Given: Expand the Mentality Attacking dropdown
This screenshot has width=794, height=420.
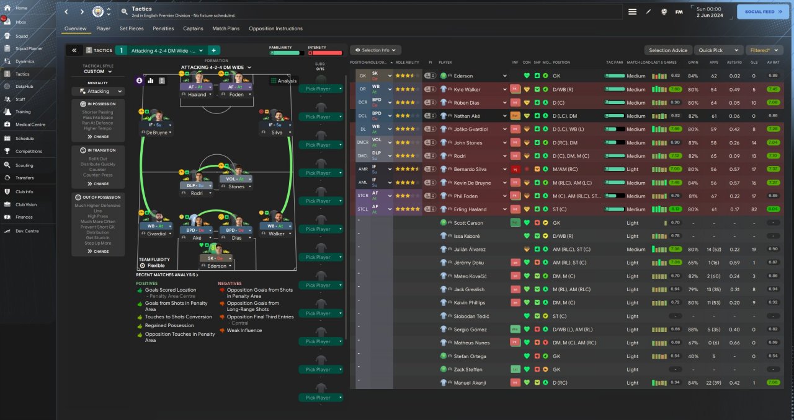Looking at the screenshot, I should (x=98, y=91).
